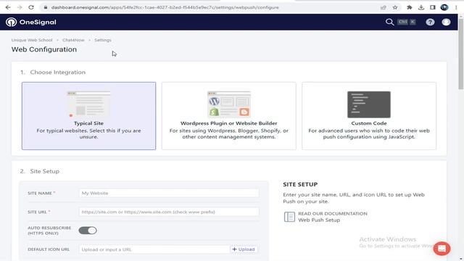Viewport: 464px width, 261px height.
Task: Click the documentation book icon
Action: pos(289,217)
